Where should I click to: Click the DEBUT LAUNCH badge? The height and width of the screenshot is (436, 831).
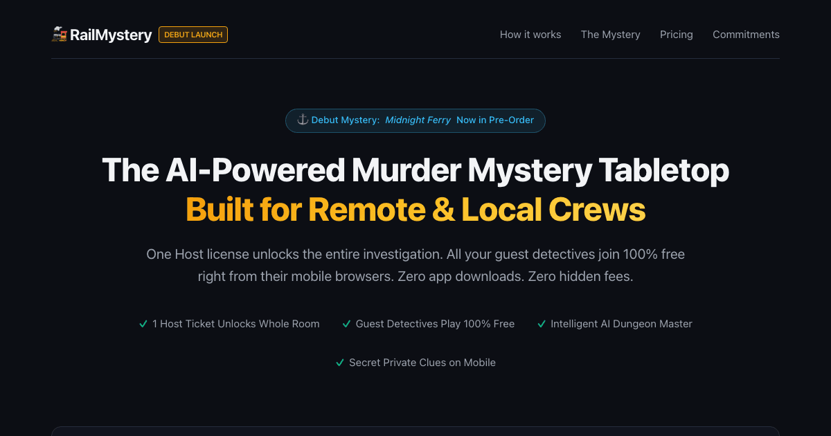pos(193,35)
